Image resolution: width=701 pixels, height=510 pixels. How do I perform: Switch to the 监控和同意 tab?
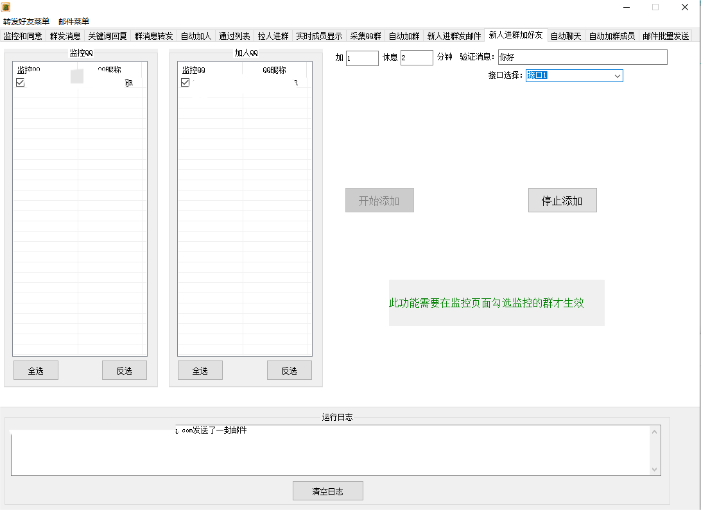(x=23, y=36)
